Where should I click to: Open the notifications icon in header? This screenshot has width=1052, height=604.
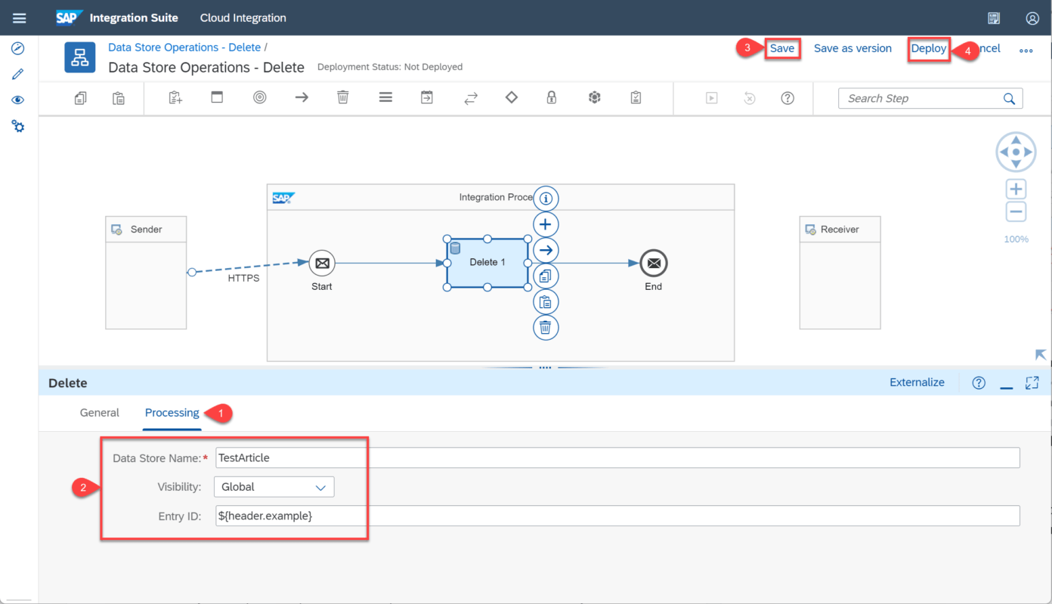point(994,18)
